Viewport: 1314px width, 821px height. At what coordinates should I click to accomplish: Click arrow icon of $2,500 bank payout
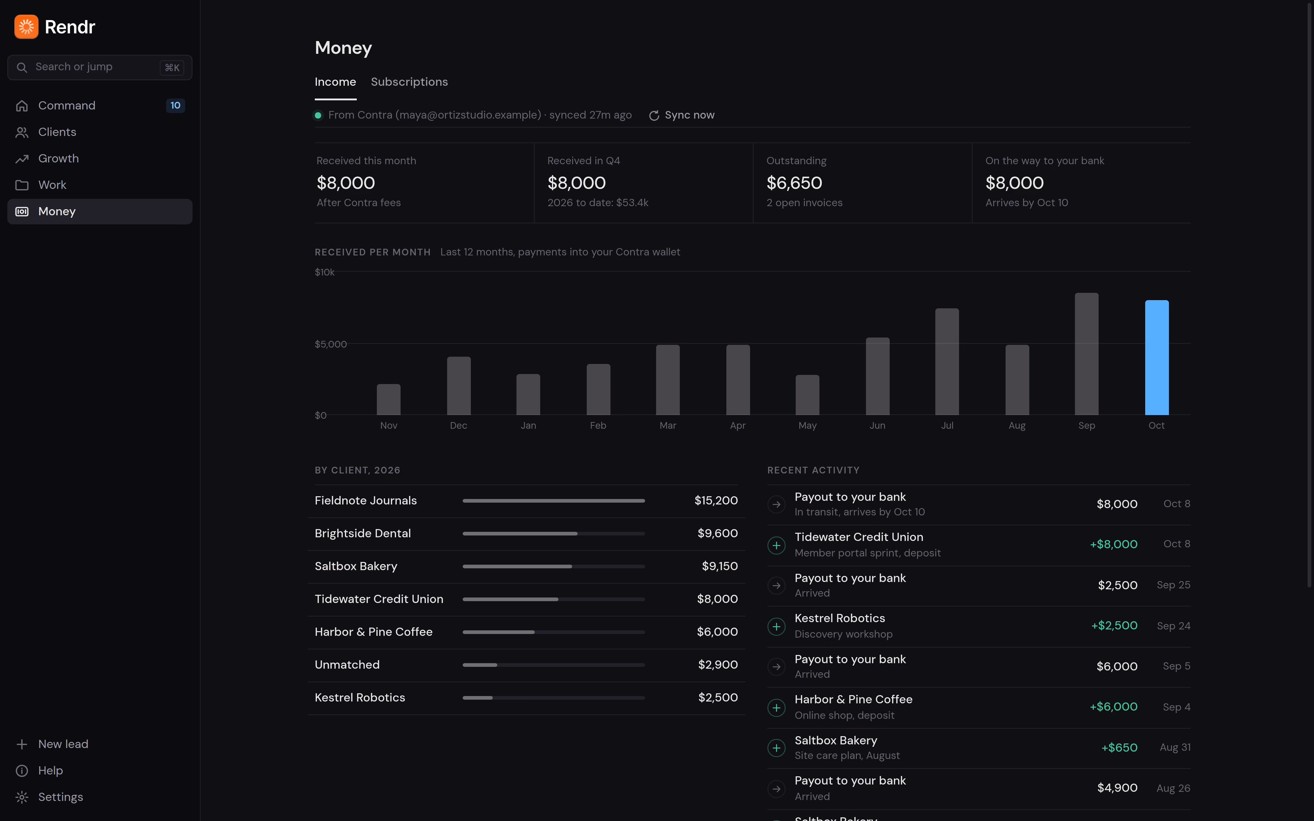(777, 586)
